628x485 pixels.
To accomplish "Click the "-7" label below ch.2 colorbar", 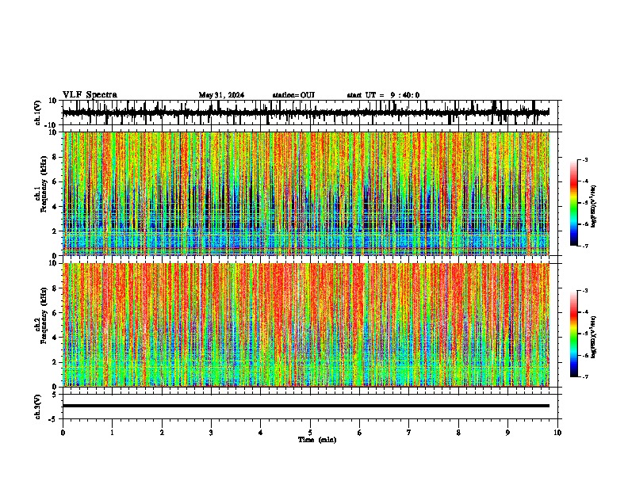I will (584, 376).
